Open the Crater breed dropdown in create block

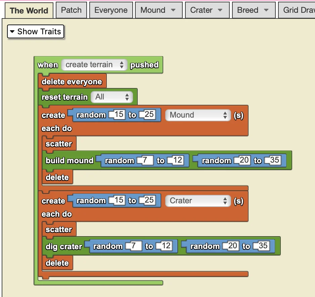198,201
